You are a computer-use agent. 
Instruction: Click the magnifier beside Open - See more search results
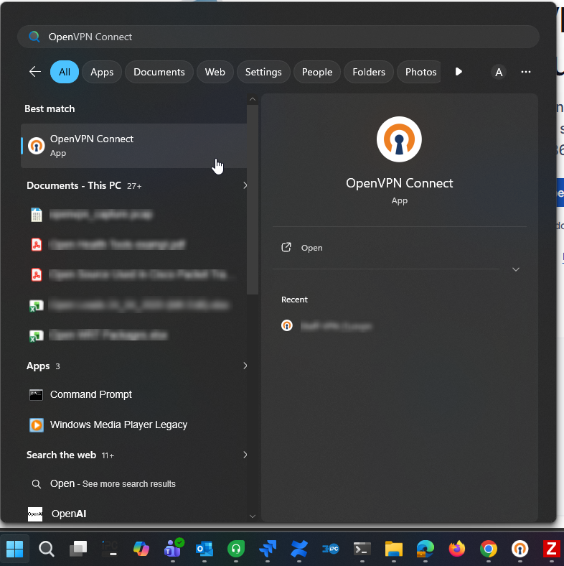click(36, 484)
